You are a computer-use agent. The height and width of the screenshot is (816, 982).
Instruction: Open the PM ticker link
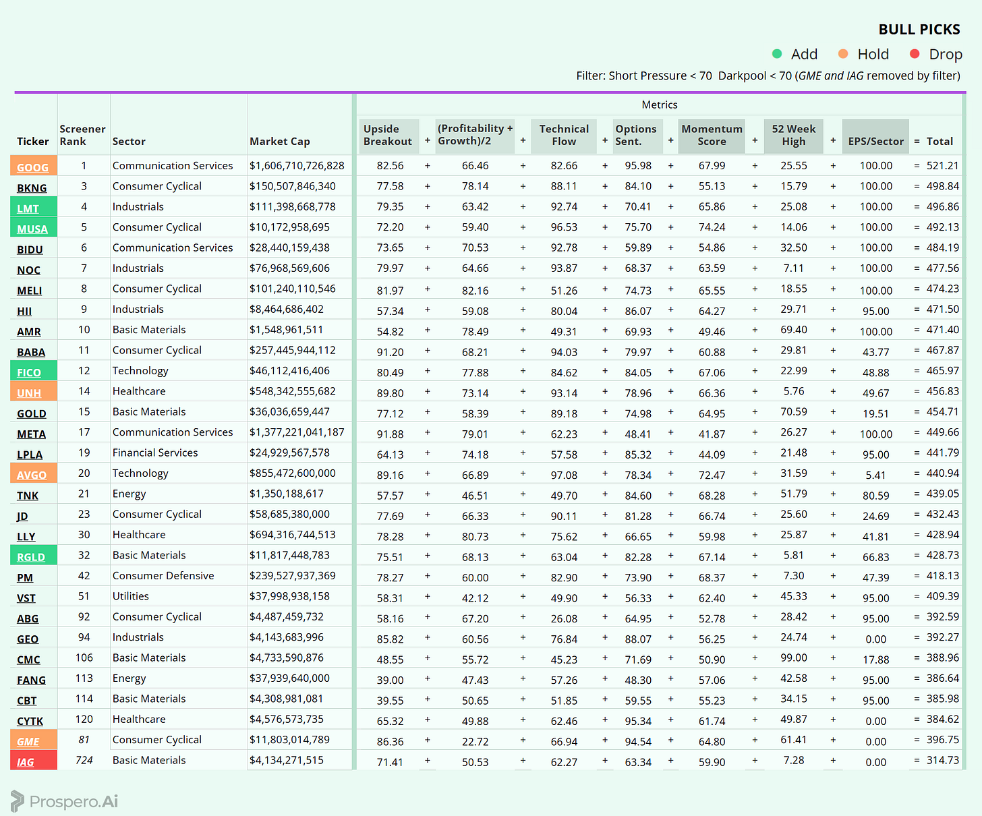(x=25, y=577)
